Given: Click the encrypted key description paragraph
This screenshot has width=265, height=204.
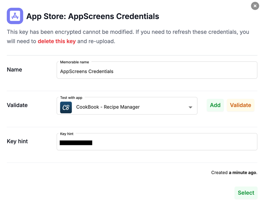Looking at the screenshot, I should tap(128, 32).
